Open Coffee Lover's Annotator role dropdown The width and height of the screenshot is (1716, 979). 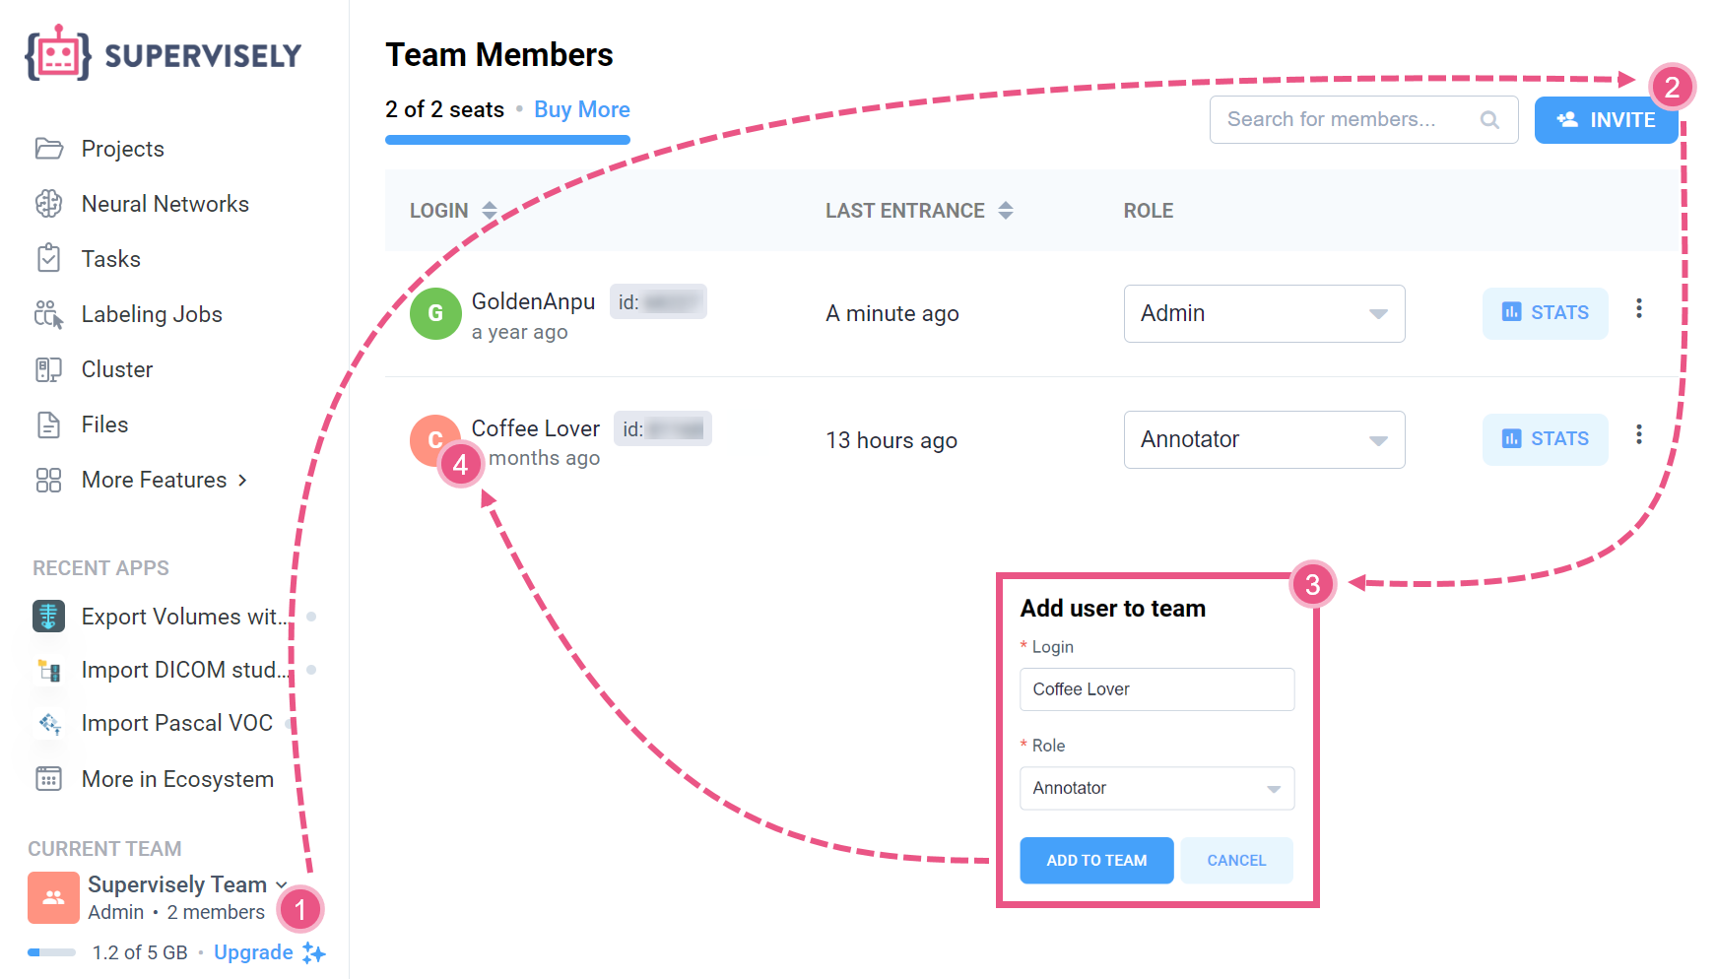(x=1264, y=440)
